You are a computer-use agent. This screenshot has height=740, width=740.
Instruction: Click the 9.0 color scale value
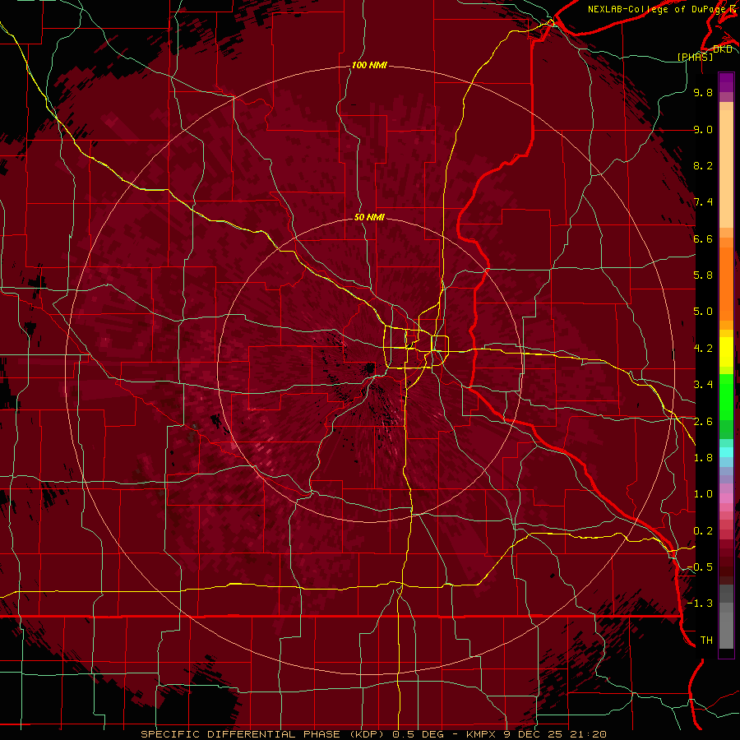(703, 129)
